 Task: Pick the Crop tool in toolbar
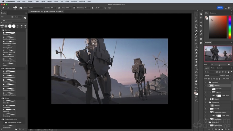click(196, 28)
